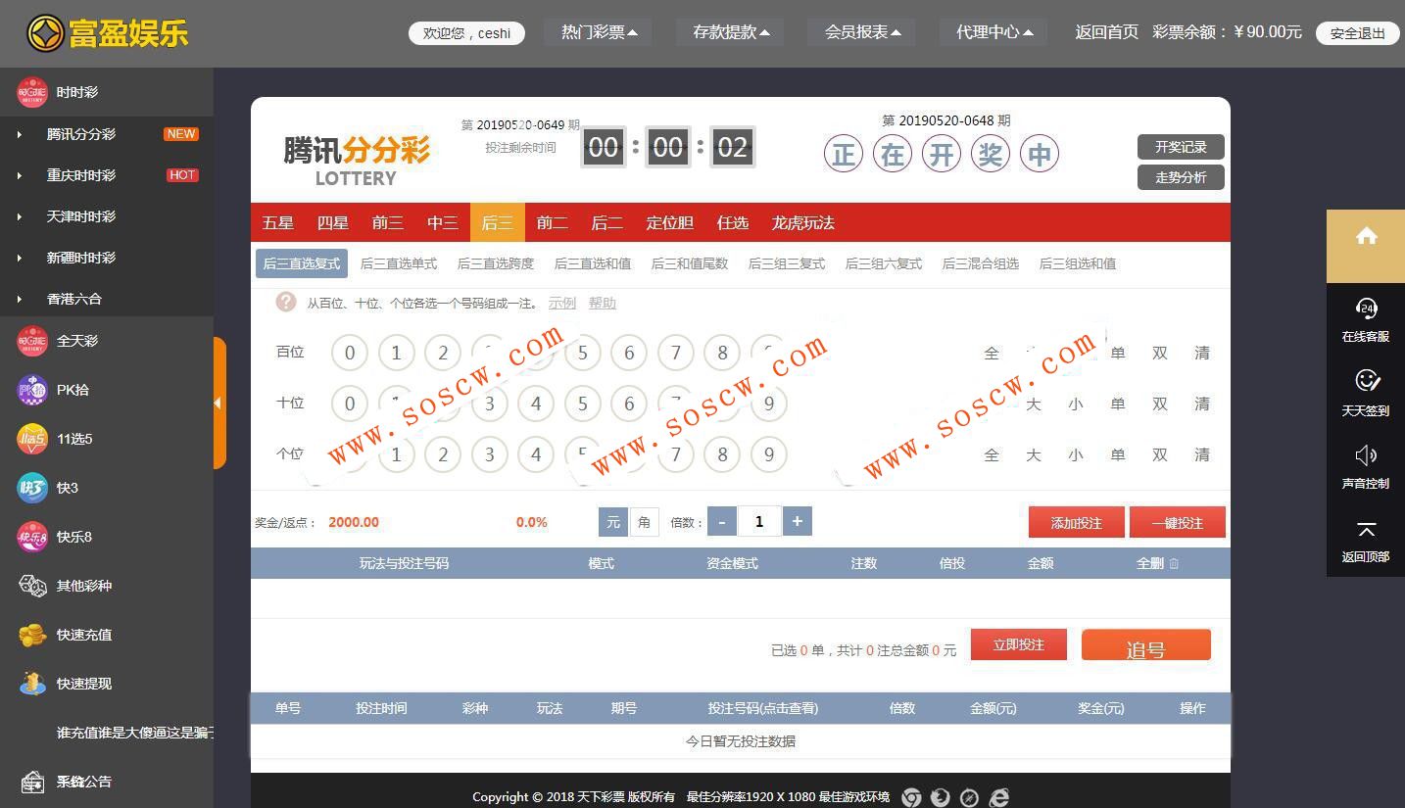The image size is (1405, 808).
Task: Open the PK拾 game icon
Action: 32,390
